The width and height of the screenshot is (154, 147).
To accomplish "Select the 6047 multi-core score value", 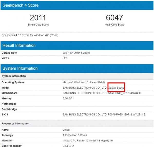I will (114, 18).
